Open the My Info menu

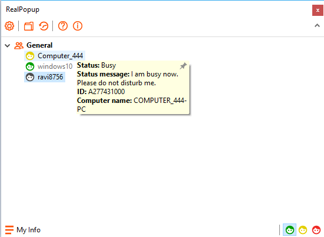coord(23,230)
